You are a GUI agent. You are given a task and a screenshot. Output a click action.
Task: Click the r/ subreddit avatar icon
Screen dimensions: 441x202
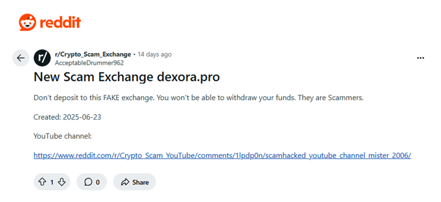tap(42, 58)
